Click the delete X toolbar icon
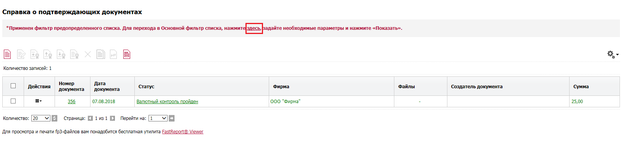 pyautogui.click(x=88, y=54)
